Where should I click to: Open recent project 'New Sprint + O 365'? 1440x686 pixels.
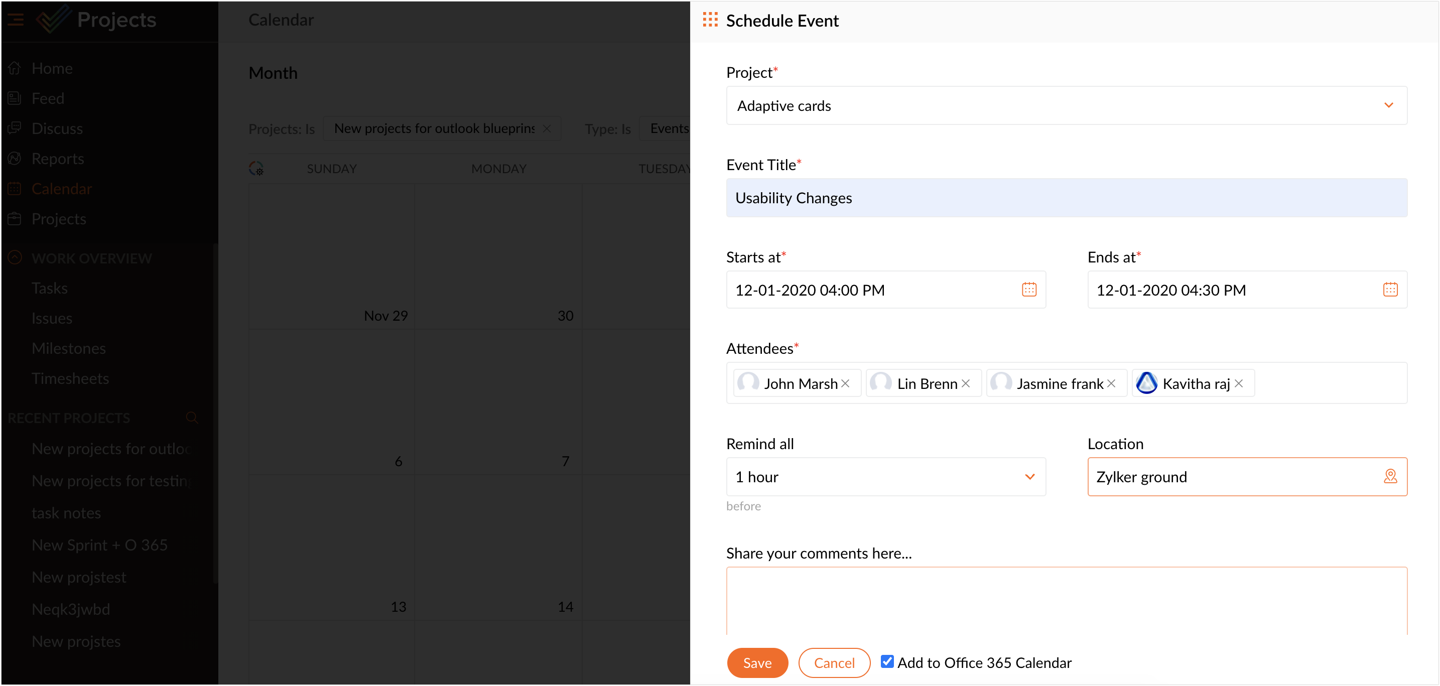pos(99,545)
